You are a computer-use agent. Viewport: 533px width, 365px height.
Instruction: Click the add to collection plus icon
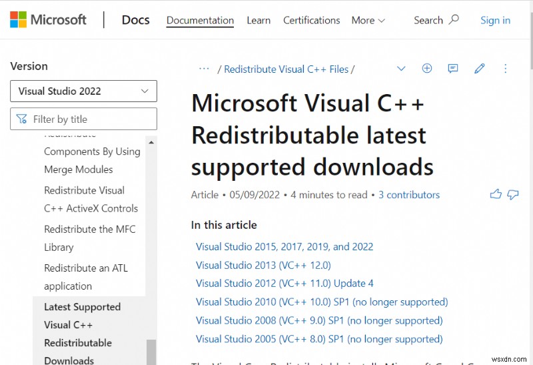(x=427, y=69)
